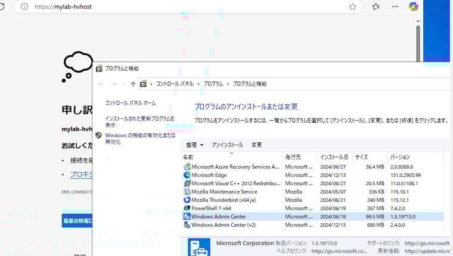
Task: Click the 690 MB size cell
Action: pyautogui.click(x=376, y=225)
